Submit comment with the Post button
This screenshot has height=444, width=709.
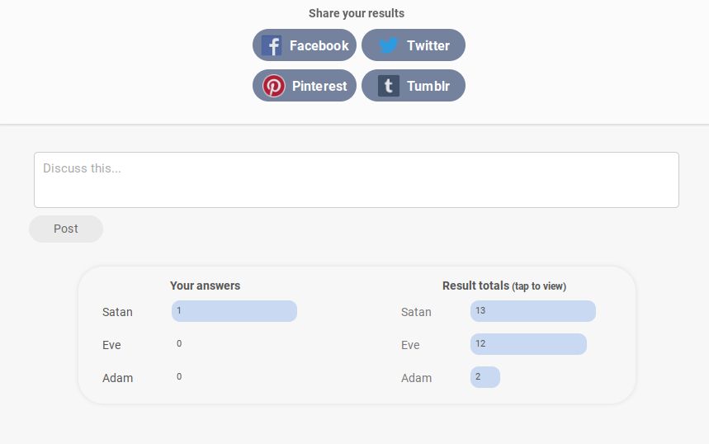pyautogui.click(x=66, y=229)
